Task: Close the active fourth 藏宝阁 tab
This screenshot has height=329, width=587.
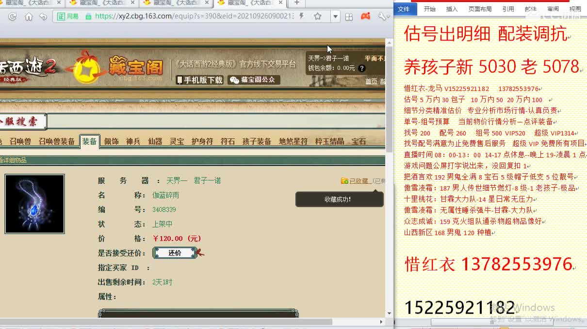Action: (x=281, y=3)
